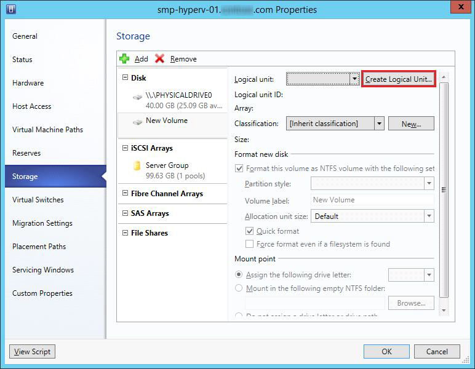
Task: Expand the Fibre Channel Arrays section
Action: click(125, 194)
